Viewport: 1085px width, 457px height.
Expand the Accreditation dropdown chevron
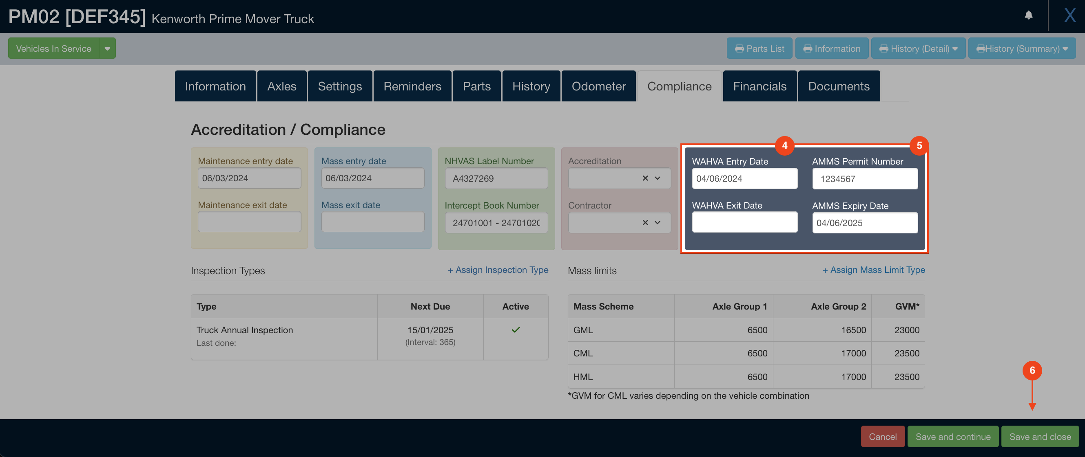click(658, 178)
